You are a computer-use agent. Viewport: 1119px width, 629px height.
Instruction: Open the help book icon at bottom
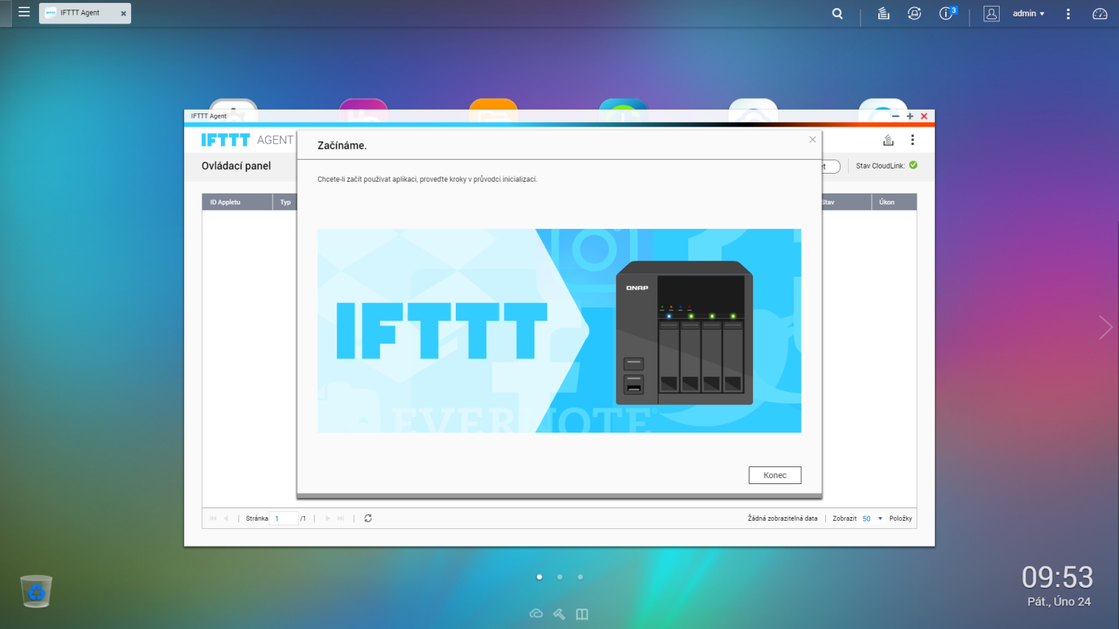(x=582, y=614)
